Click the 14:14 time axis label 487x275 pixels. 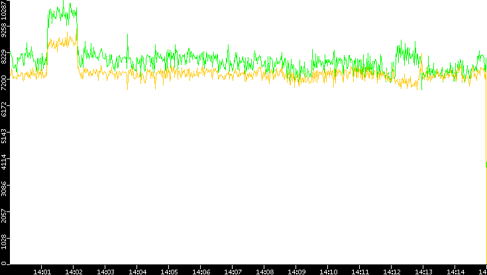[x=455, y=272]
